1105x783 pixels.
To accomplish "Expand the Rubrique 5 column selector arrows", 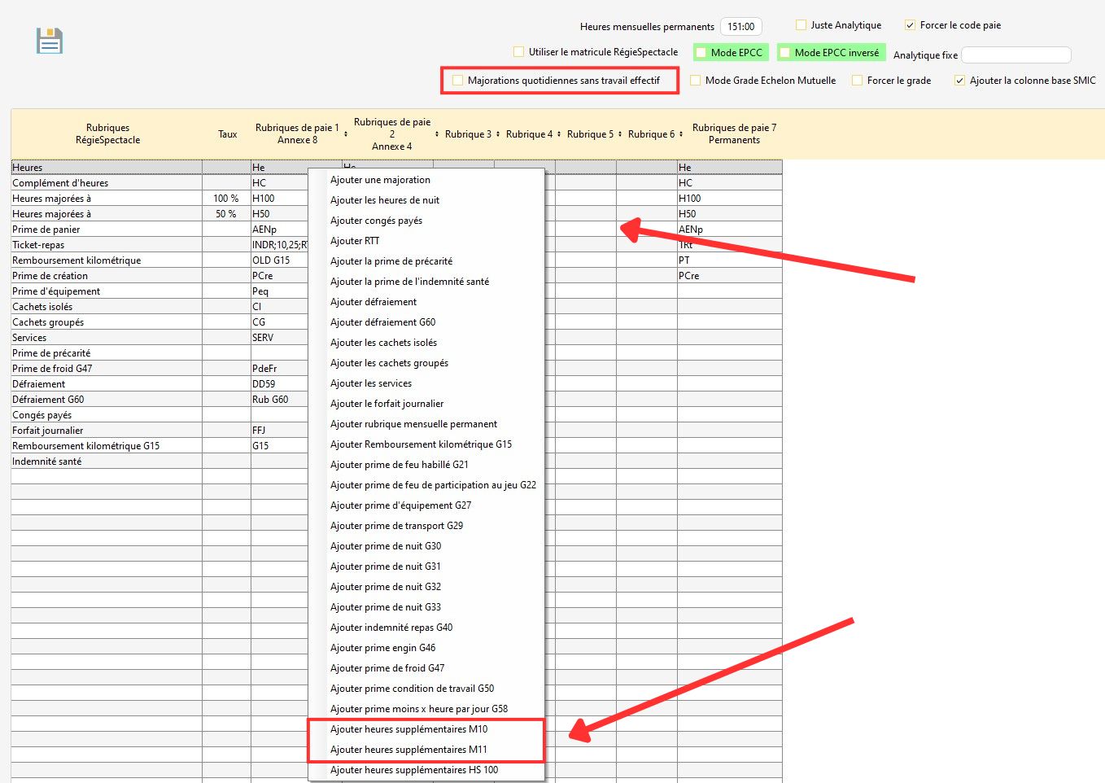I will click(620, 134).
